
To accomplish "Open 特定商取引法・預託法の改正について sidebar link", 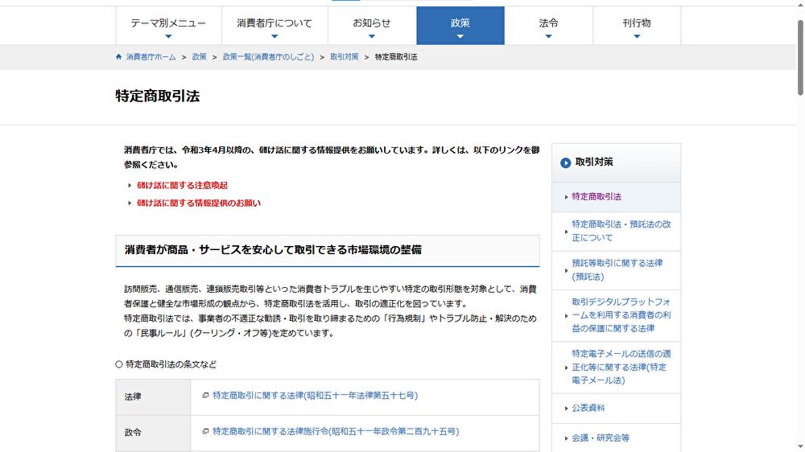I will click(x=621, y=231).
